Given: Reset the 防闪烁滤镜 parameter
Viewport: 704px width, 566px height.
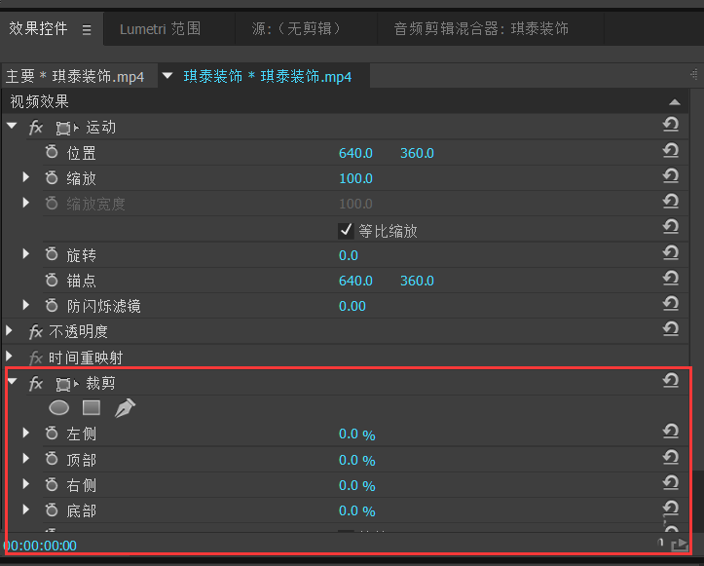Looking at the screenshot, I should (x=671, y=303).
